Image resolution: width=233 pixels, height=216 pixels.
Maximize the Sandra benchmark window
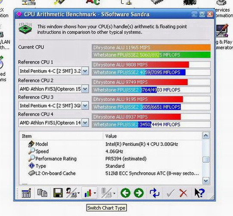202,14
